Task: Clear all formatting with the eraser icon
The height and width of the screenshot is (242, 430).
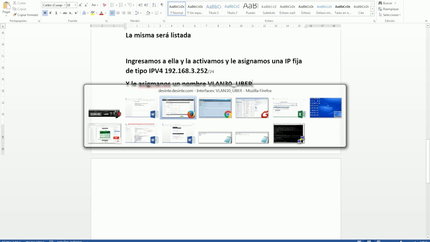Action: tap(104, 5)
